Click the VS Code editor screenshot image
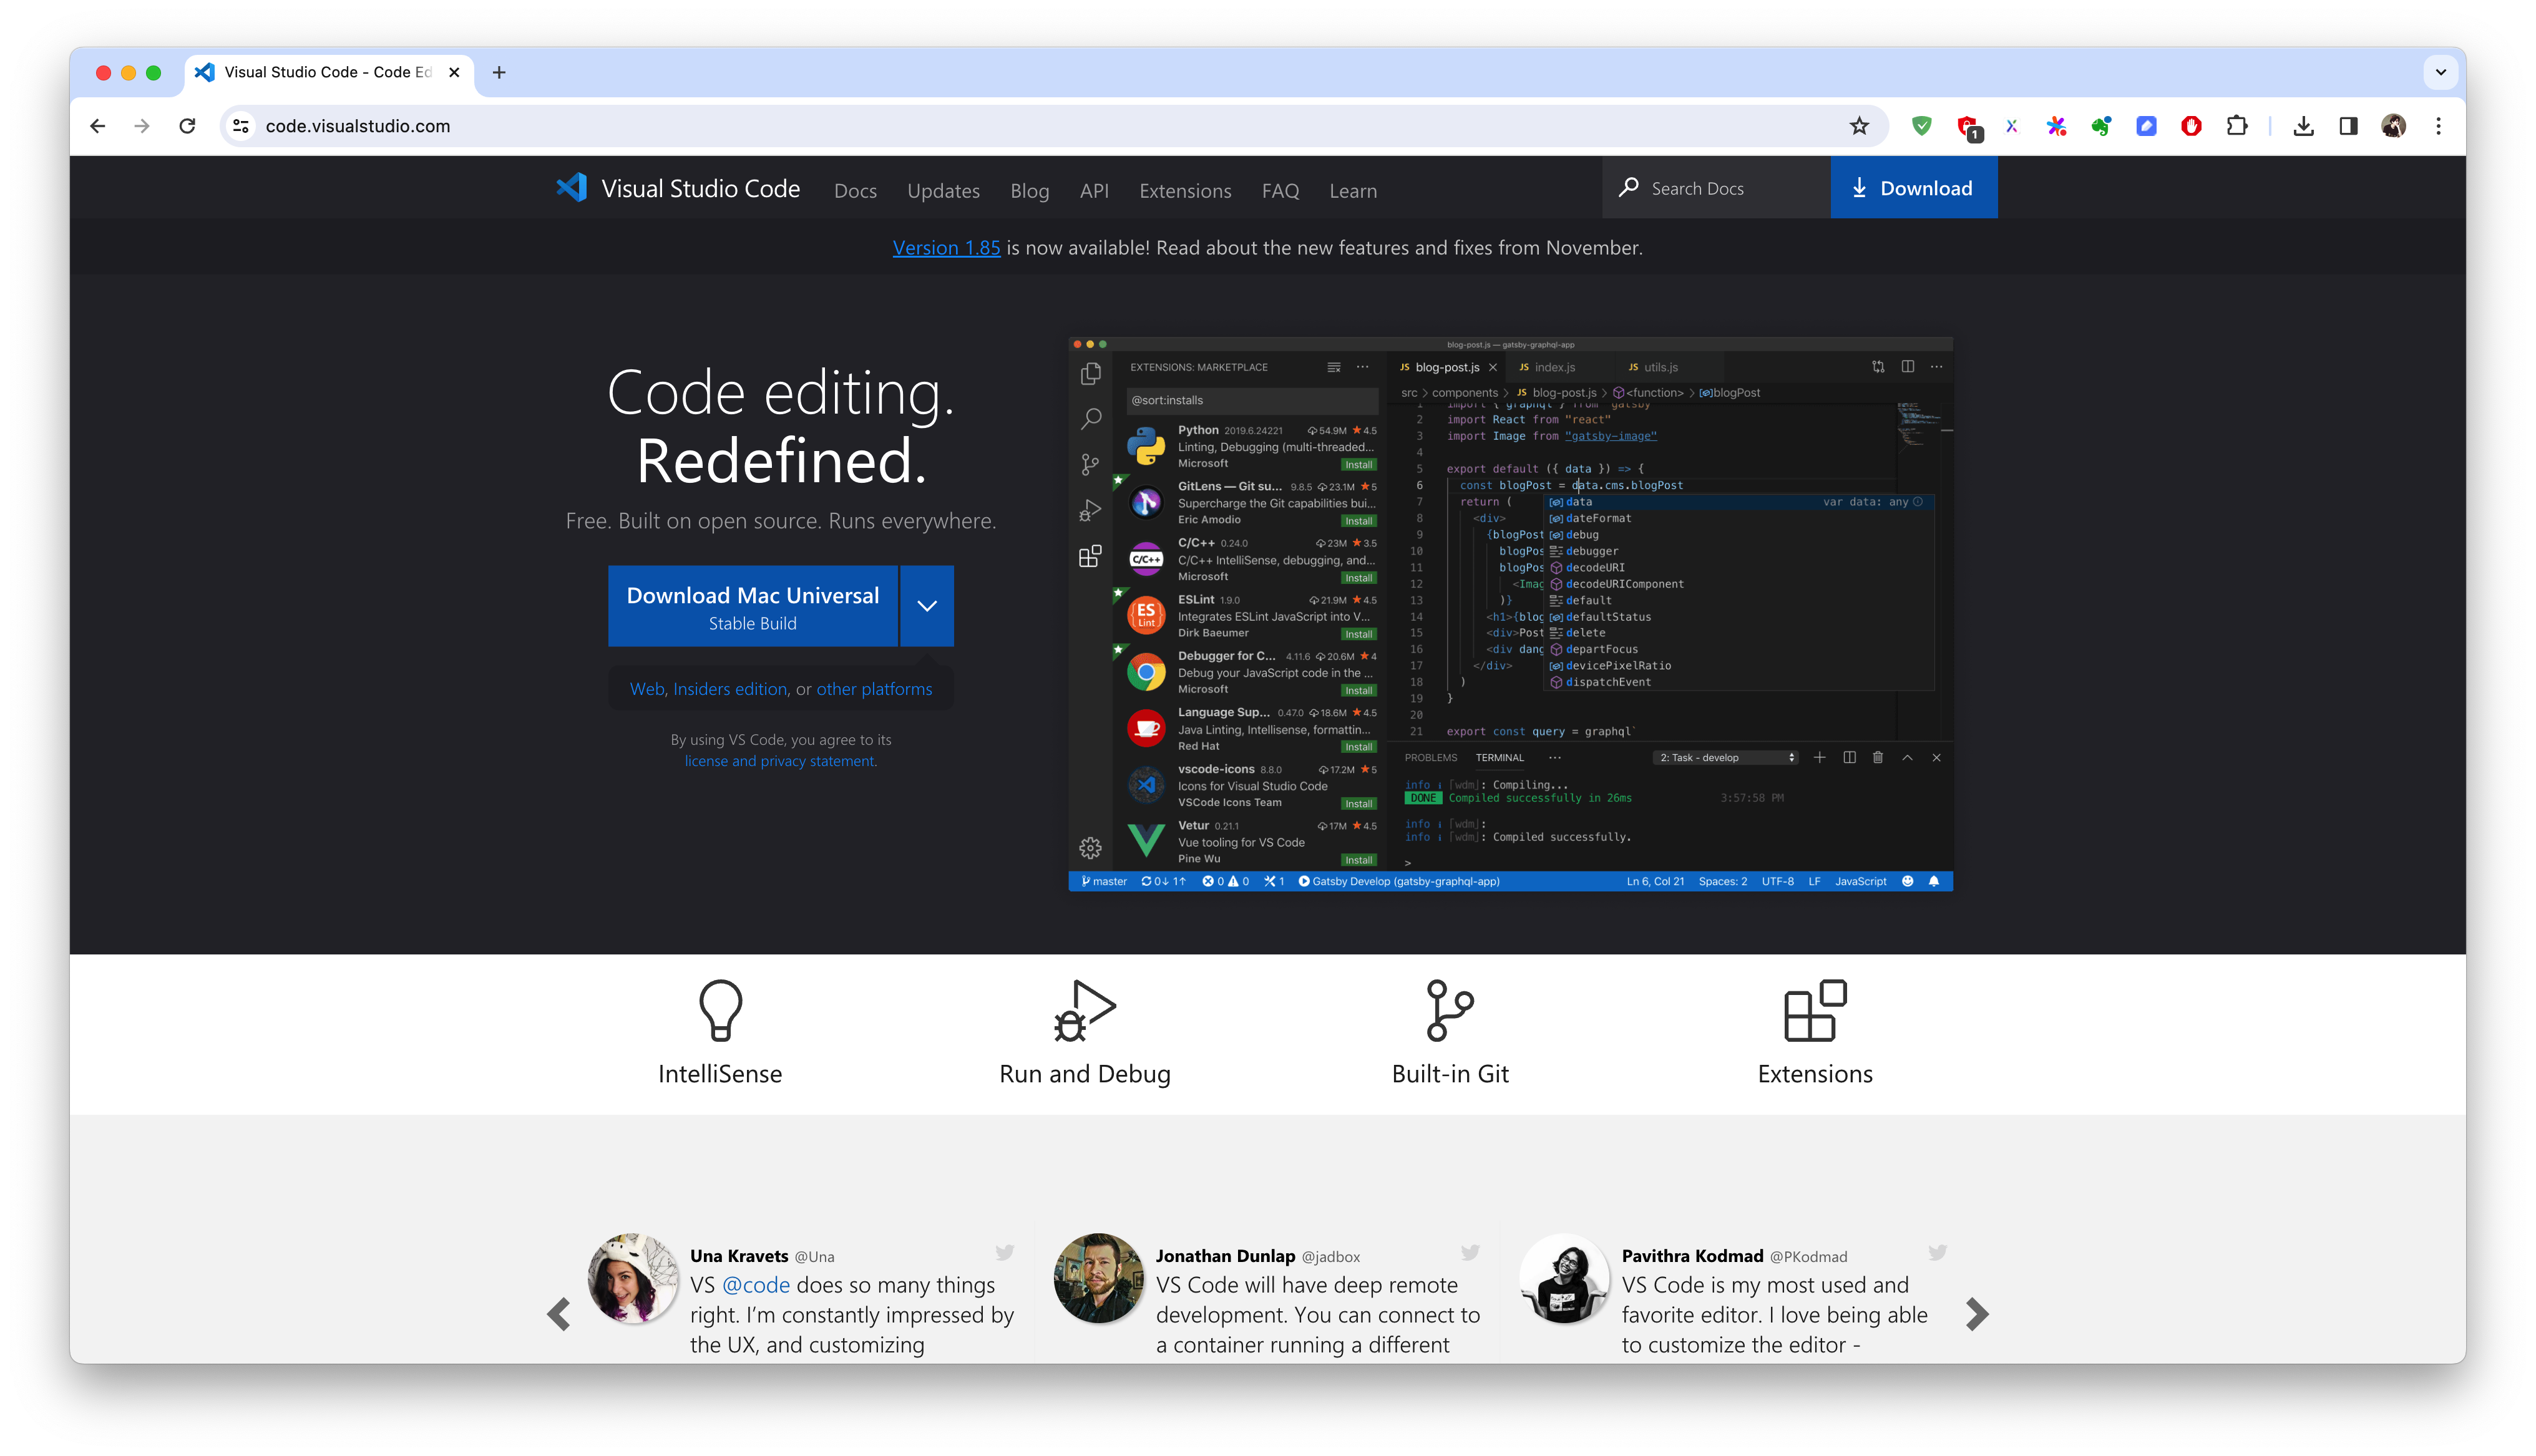2536x1456 pixels. (x=1511, y=615)
